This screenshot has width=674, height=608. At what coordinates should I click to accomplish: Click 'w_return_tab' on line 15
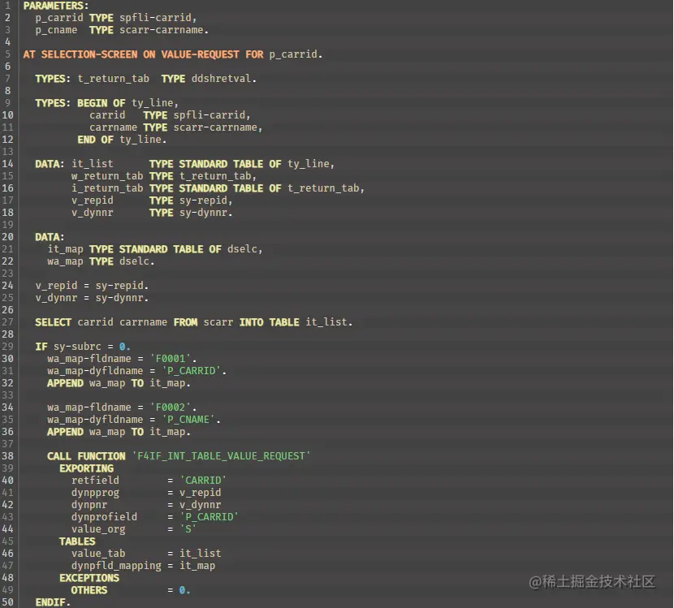coord(107,176)
